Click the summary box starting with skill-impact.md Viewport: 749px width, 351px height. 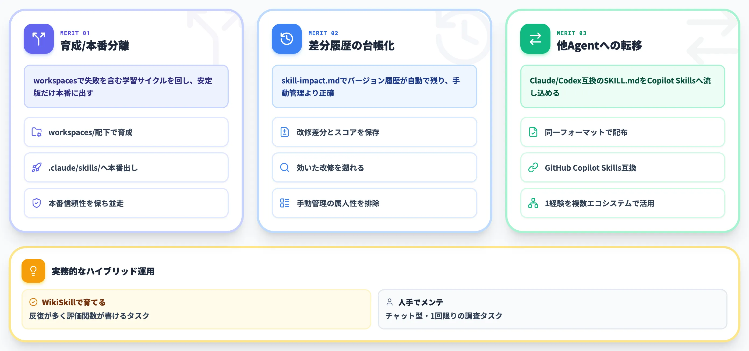click(x=374, y=87)
